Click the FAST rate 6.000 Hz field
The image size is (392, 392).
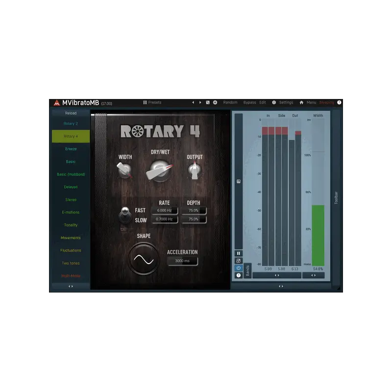pyautogui.click(x=165, y=211)
